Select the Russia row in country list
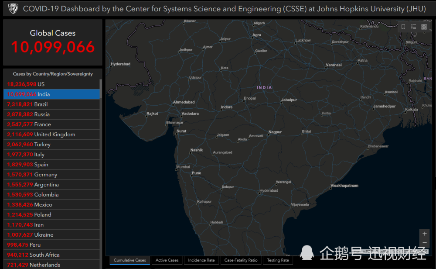Screen dimensions: 436x269 (x=51, y=114)
